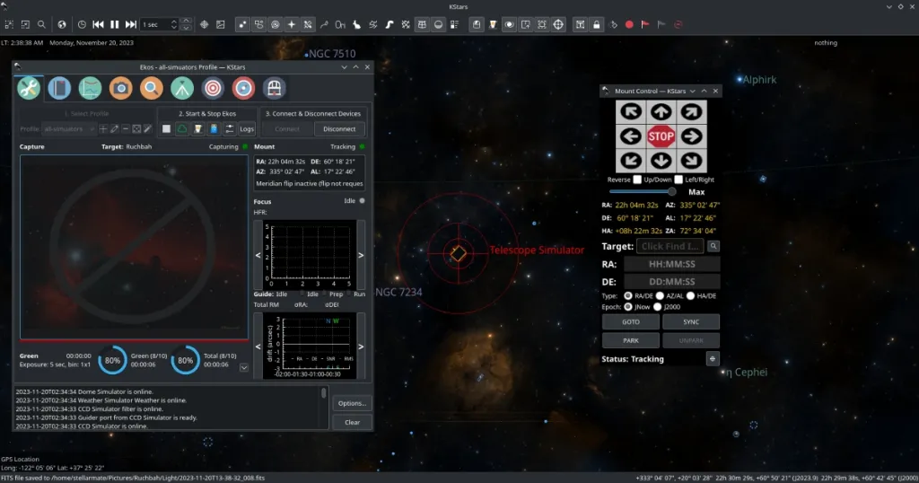Open the Ekos Mount tab (tripod icon)
The image size is (919, 483).
tap(182, 89)
